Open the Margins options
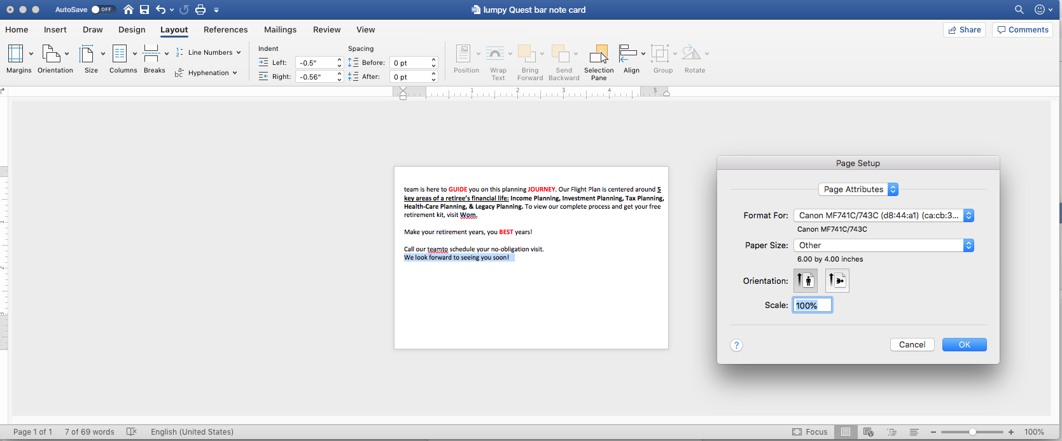Image resolution: width=1062 pixels, height=441 pixels. [x=16, y=54]
